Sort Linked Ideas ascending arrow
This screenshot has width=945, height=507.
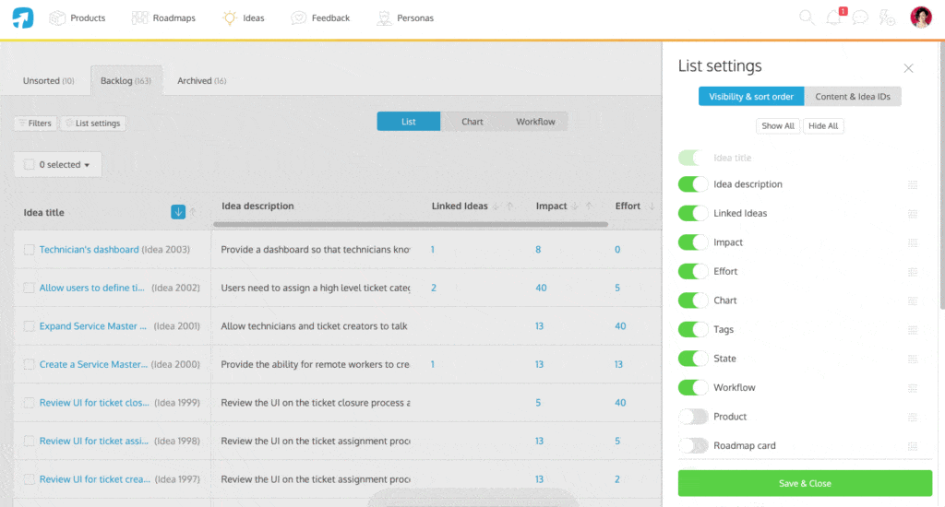509,206
